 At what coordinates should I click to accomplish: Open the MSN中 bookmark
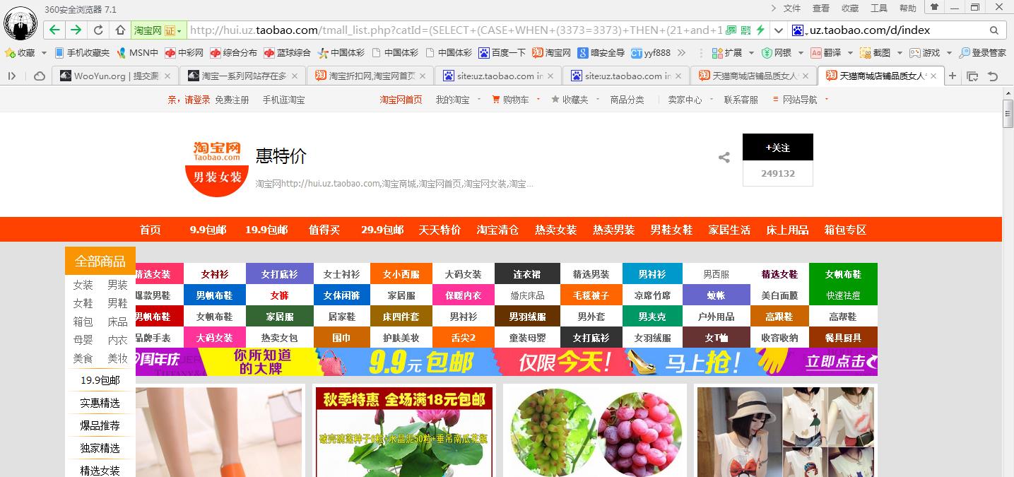[138, 53]
